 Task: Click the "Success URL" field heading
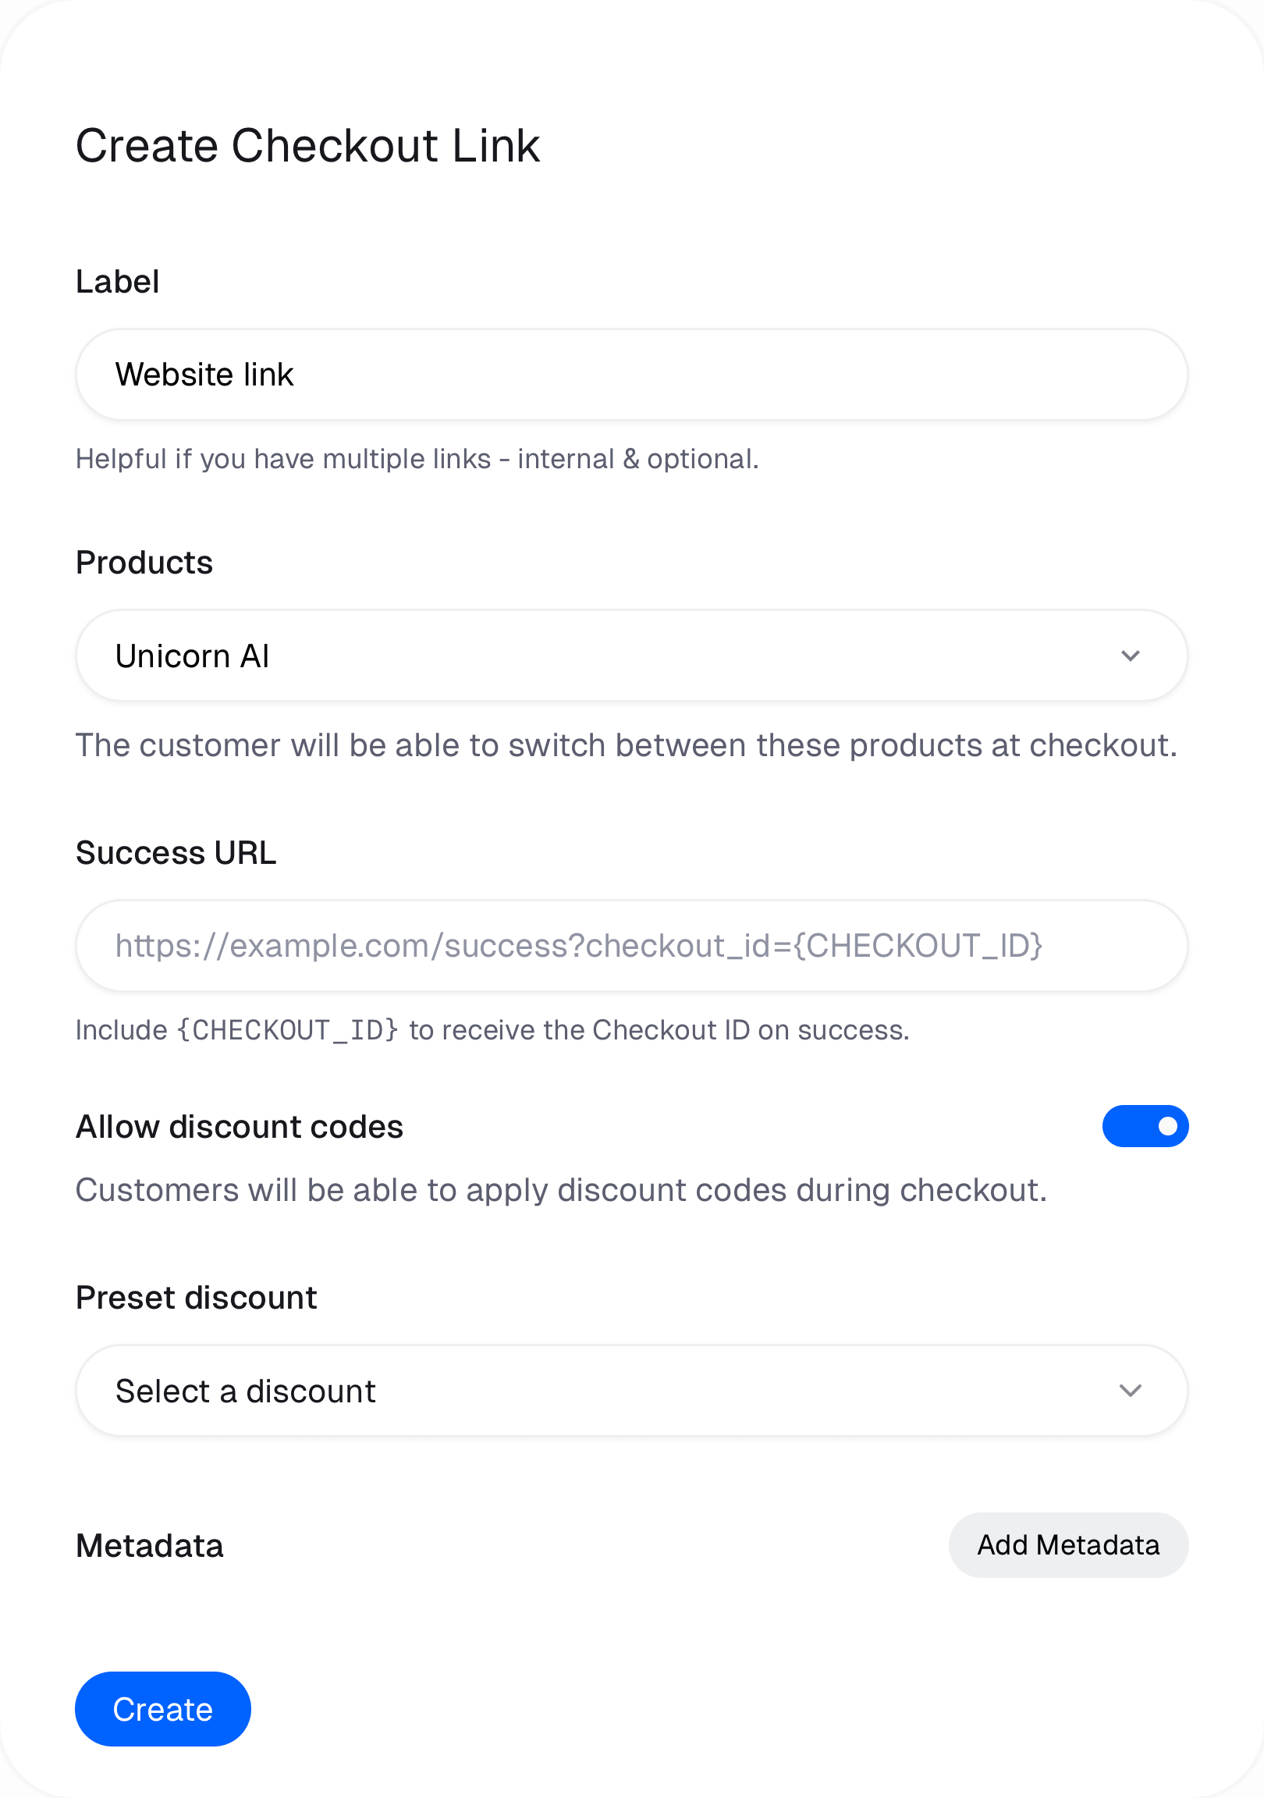click(x=176, y=852)
